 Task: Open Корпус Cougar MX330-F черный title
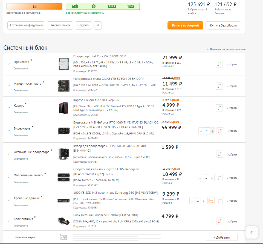pos(96,100)
